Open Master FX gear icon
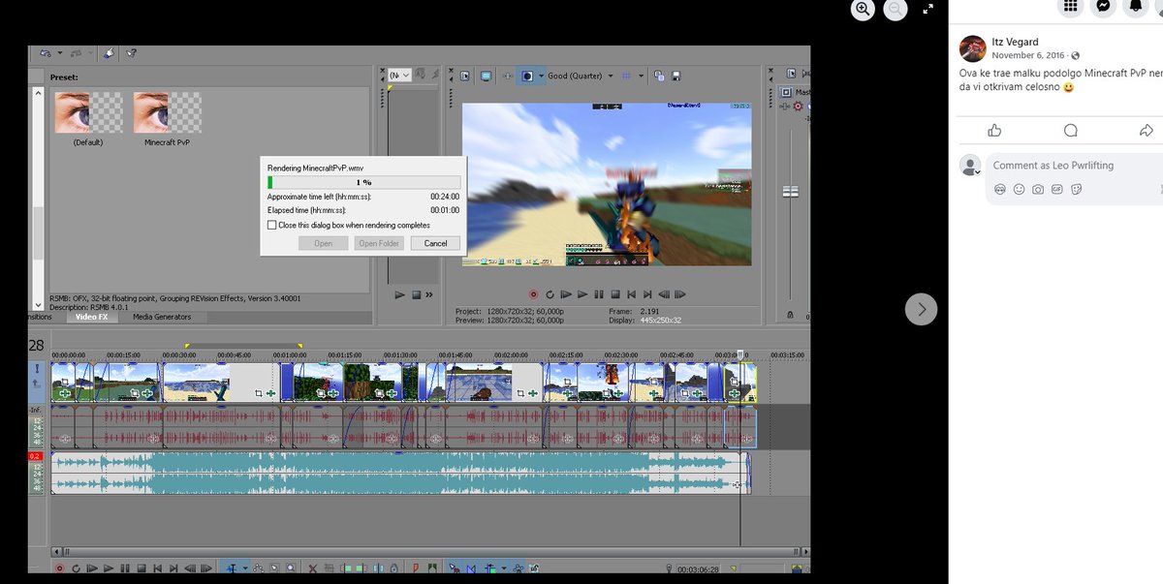The width and height of the screenshot is (1163, 584). (799, 107)
